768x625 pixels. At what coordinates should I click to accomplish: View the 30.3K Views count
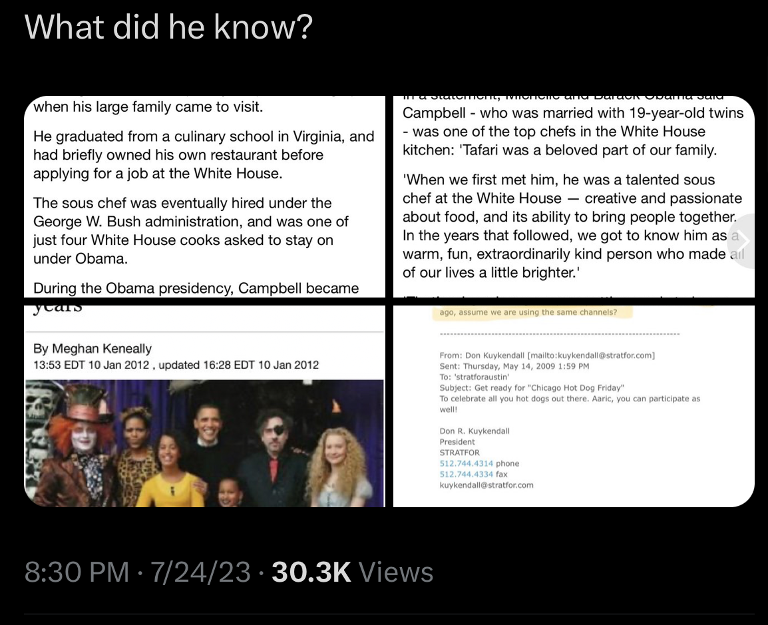[x=352, y=572]
